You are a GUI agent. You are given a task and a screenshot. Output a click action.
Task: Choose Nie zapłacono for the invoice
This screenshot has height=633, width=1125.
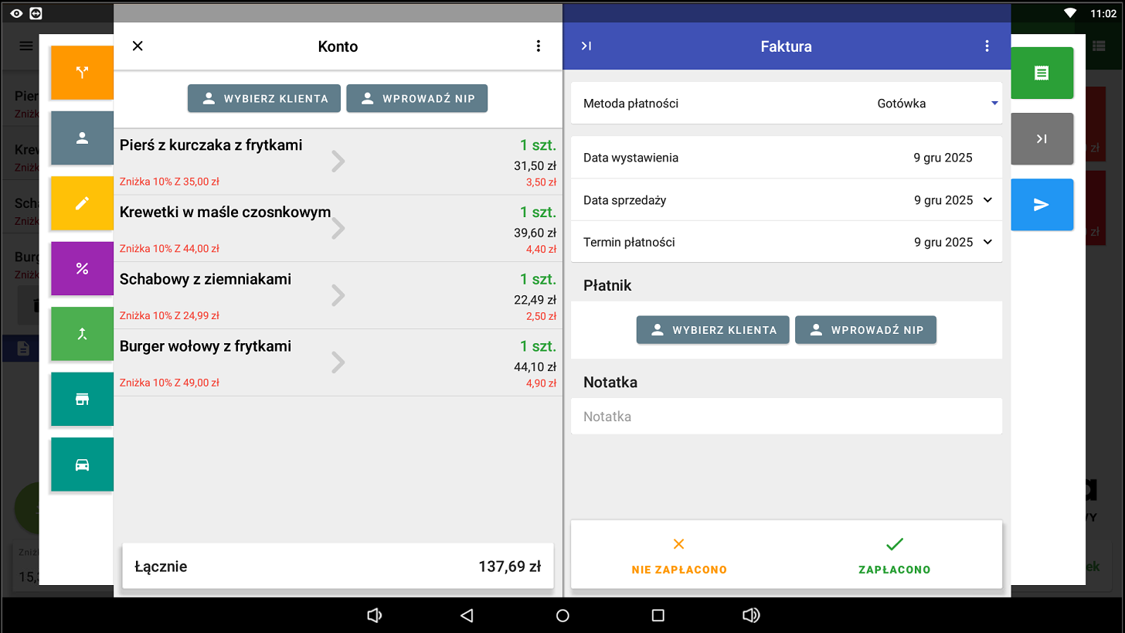679,556
